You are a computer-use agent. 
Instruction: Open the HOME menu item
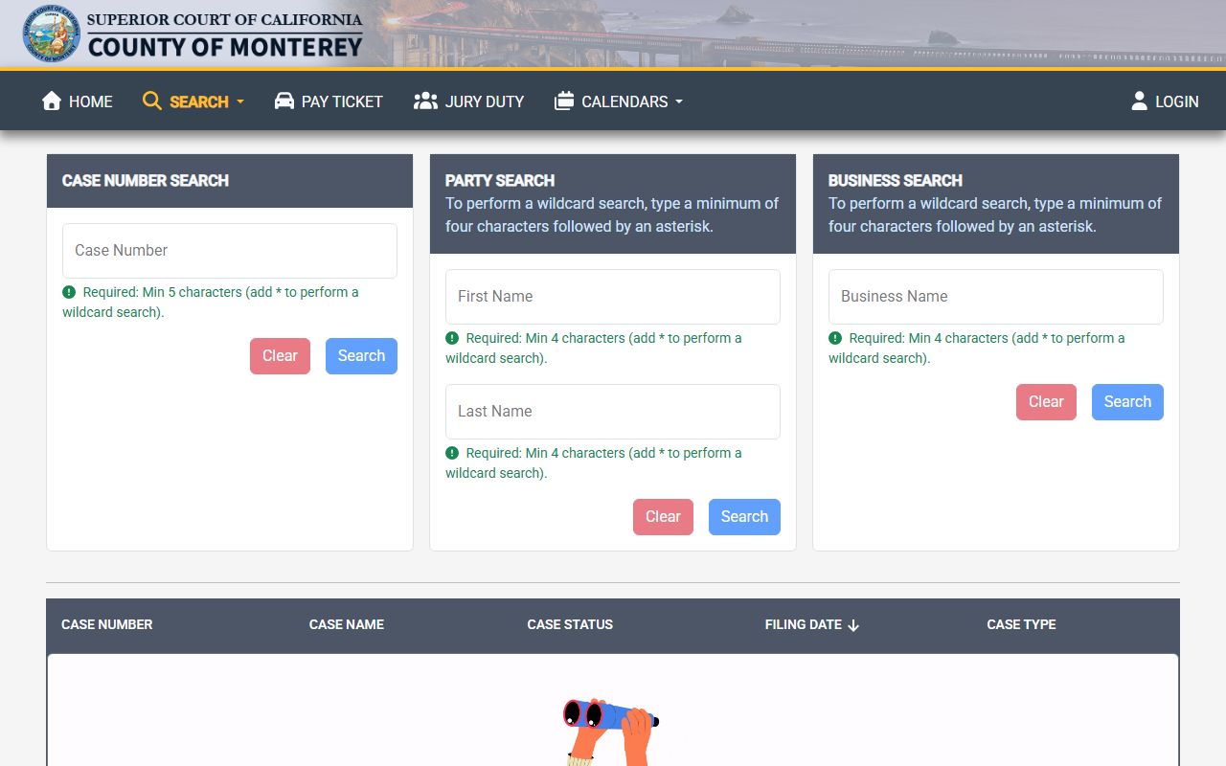(78, 101)
